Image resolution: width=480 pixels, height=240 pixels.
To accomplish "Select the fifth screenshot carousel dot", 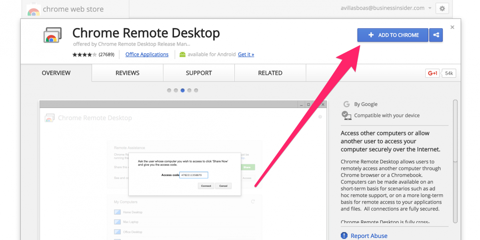I will (x=196, y=90).
